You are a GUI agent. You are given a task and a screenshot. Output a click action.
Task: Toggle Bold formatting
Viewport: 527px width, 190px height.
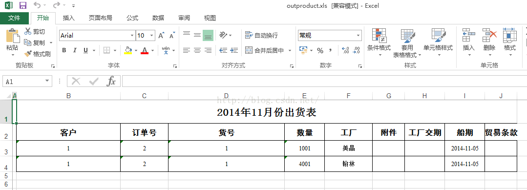(x=64, y=50)
